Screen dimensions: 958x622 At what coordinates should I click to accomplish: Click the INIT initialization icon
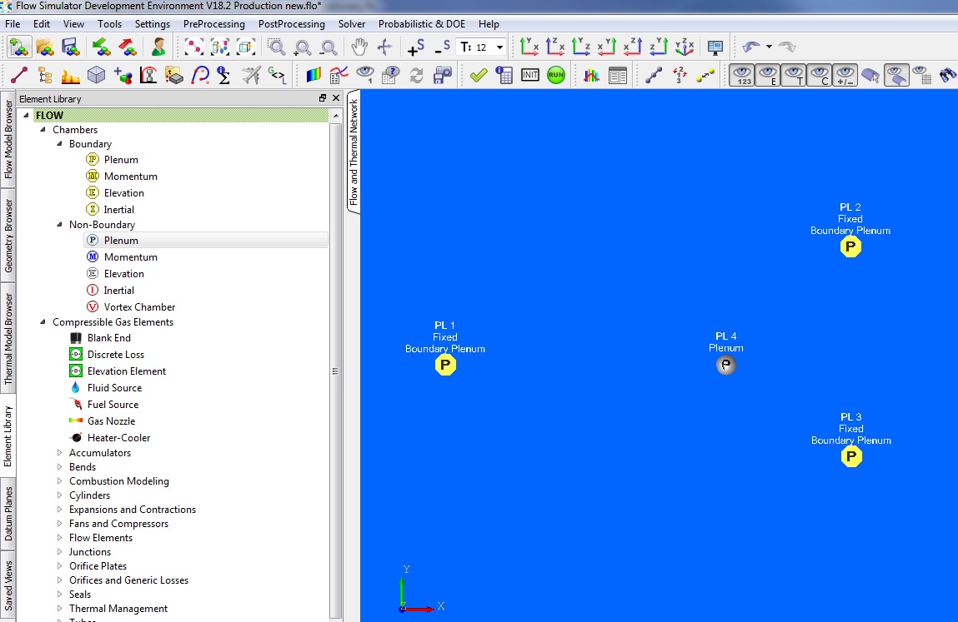(x=530, y=75)
